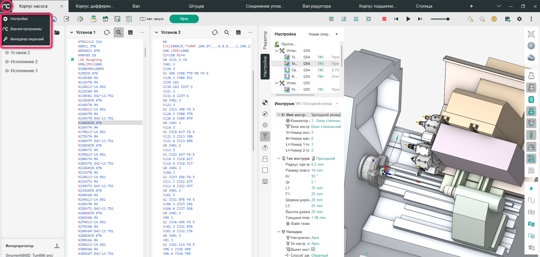
Task: Toggle the Авт. запуск switch
Action: pos(142,19)
